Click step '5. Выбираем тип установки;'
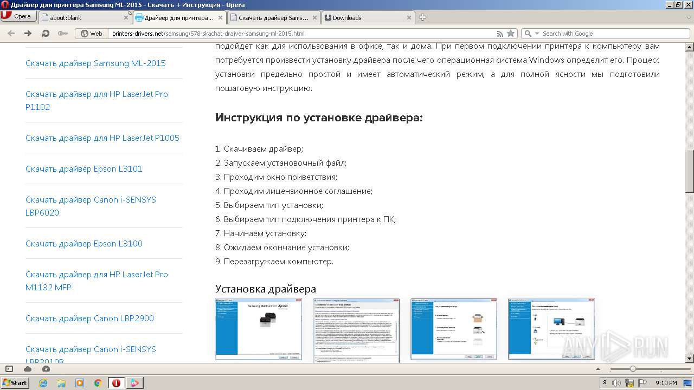This screenshot has width=694, height=390. click(269, 205)
